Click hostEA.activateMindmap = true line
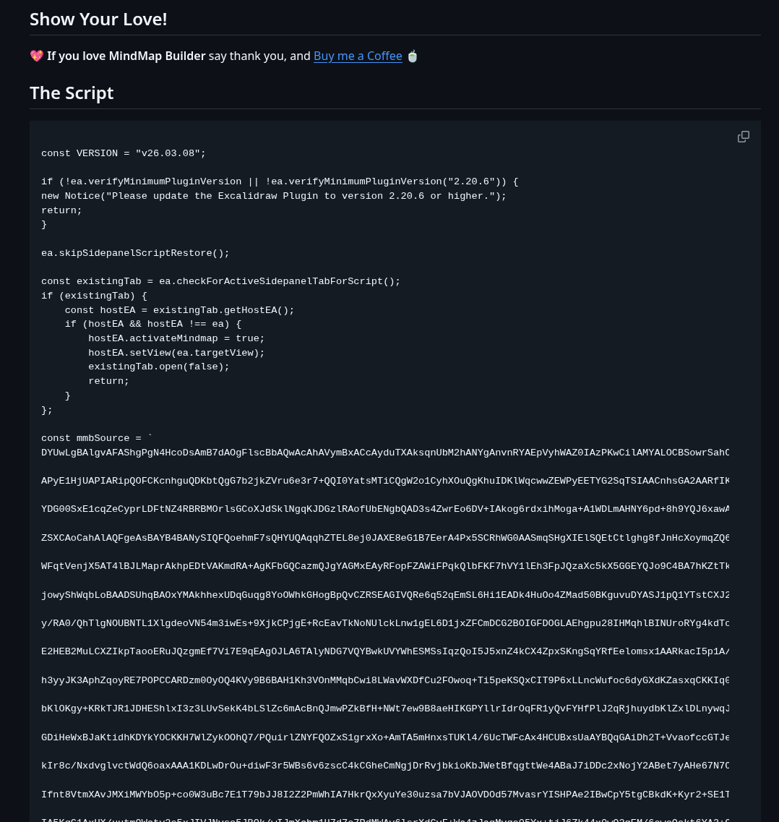This screenshot has height=822, width=779. coord(176,338)
